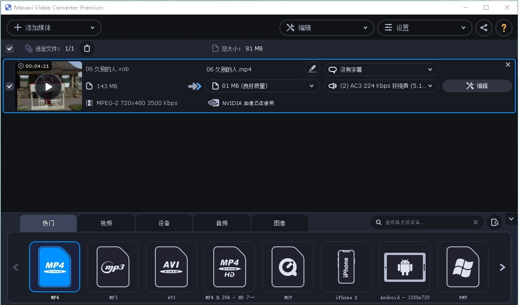Select the MP3 output format preset
Viewport: 519px width, 305px height.
tap(113, 267)
